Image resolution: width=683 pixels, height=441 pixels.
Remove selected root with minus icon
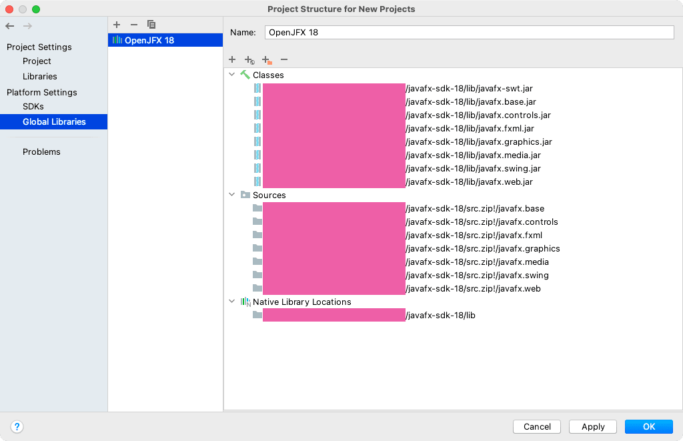284,59
